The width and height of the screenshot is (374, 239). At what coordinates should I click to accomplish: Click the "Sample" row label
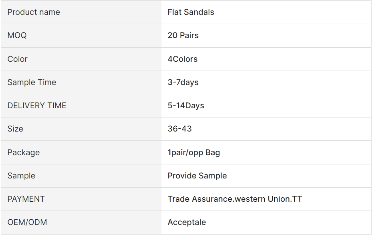pyautogui.click(x=21, y=176)
